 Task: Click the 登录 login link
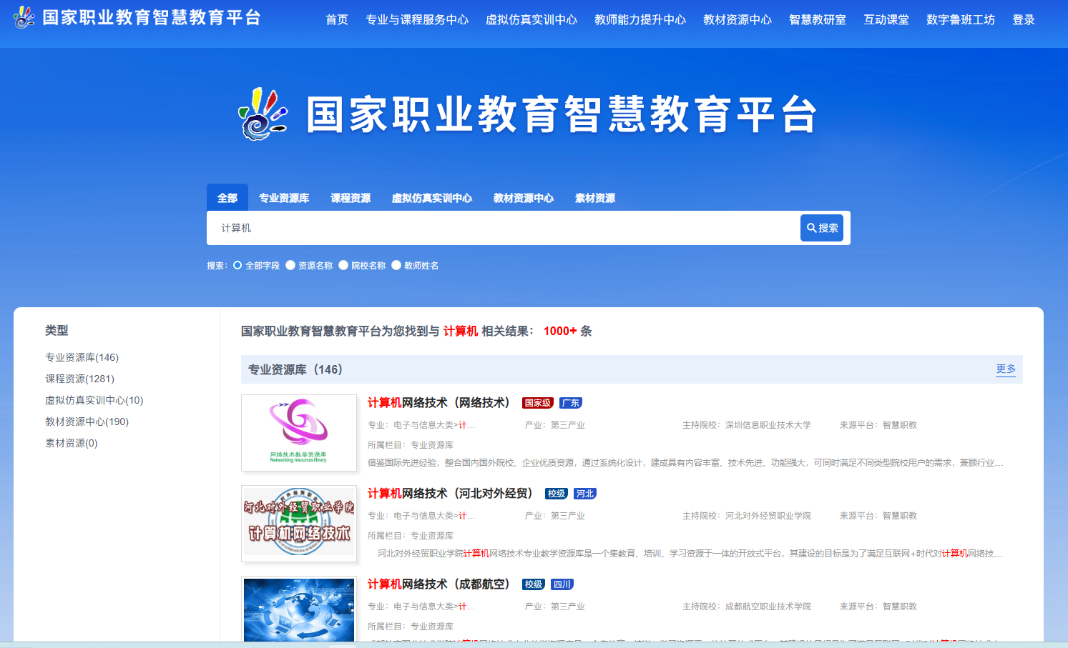1024,19
